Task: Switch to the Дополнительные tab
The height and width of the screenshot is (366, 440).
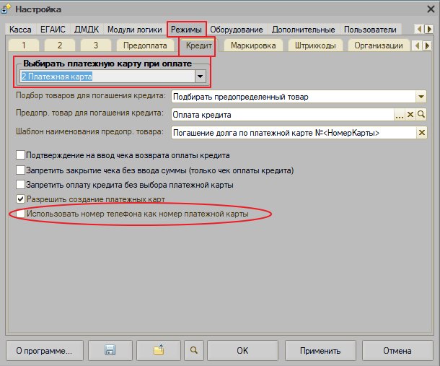Action: click(304, 29)
